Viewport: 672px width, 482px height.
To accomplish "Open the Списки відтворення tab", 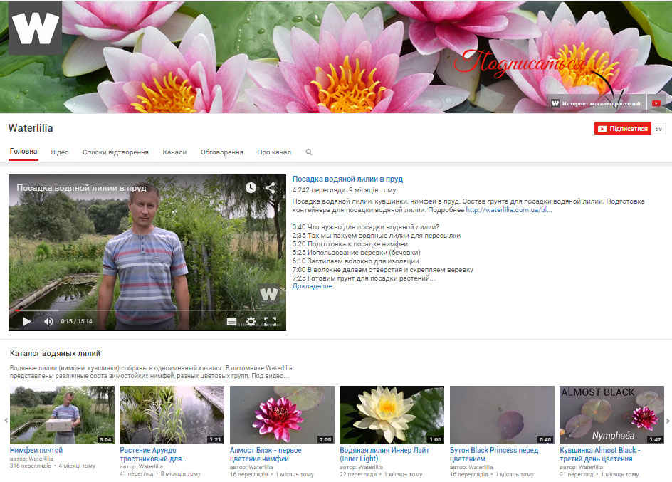I will point(115,152).
